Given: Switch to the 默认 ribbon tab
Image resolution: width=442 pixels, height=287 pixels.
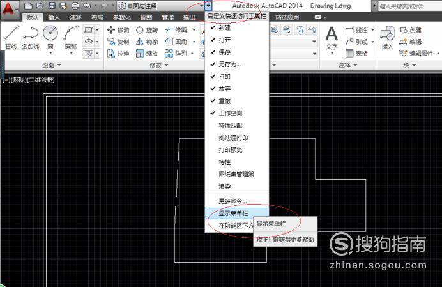Looking at the screenshot, I should [33, 17].
